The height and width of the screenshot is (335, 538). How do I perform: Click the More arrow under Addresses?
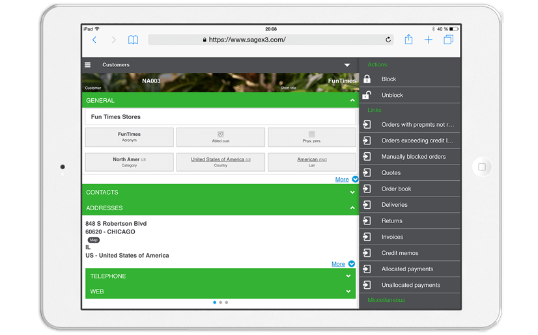tap(352, 263)
